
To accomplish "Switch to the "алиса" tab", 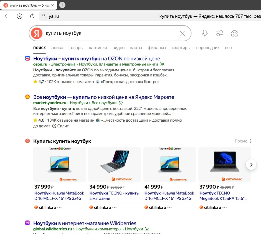I will point(57,48).
